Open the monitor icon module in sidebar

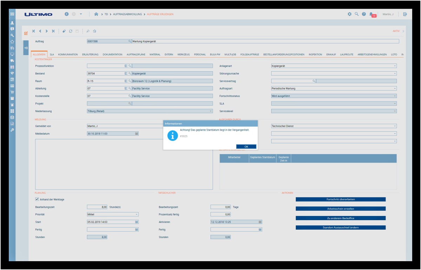[x=12, y=54]
